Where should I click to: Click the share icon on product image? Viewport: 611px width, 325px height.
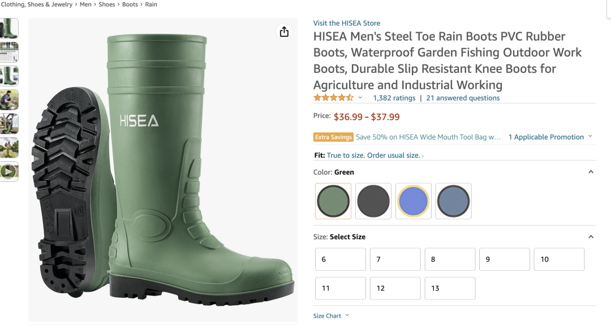[284, 32]
